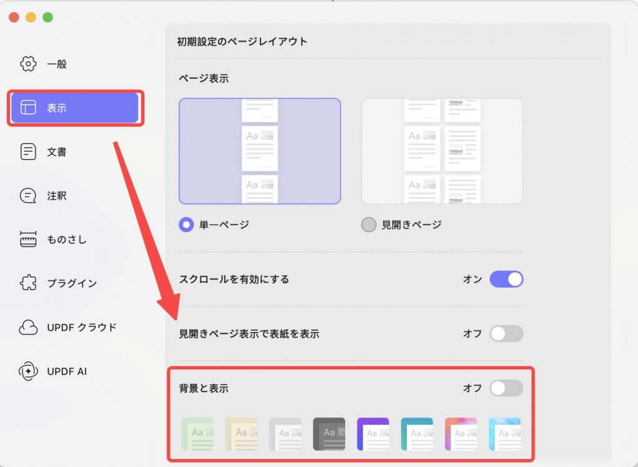Click the cloud icon beside UPDF クラウド
Viewport: 638px width, 467px height.
(x=28, y=327)
